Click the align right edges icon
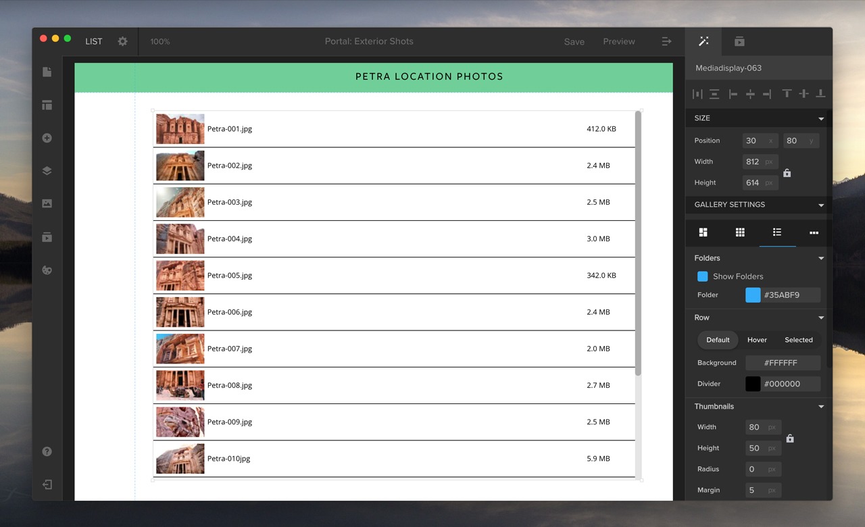The image size is (865, 527). point(767,94)
